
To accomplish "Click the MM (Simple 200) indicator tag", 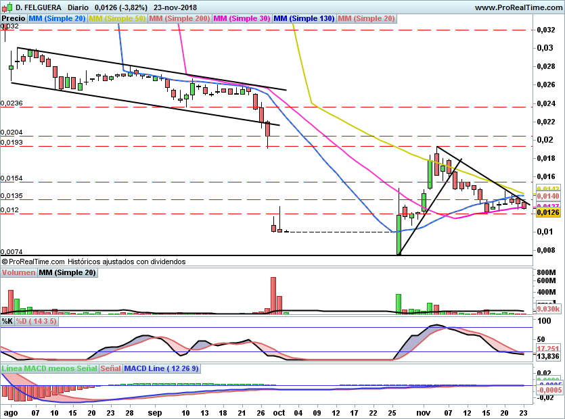I will 179,19.
